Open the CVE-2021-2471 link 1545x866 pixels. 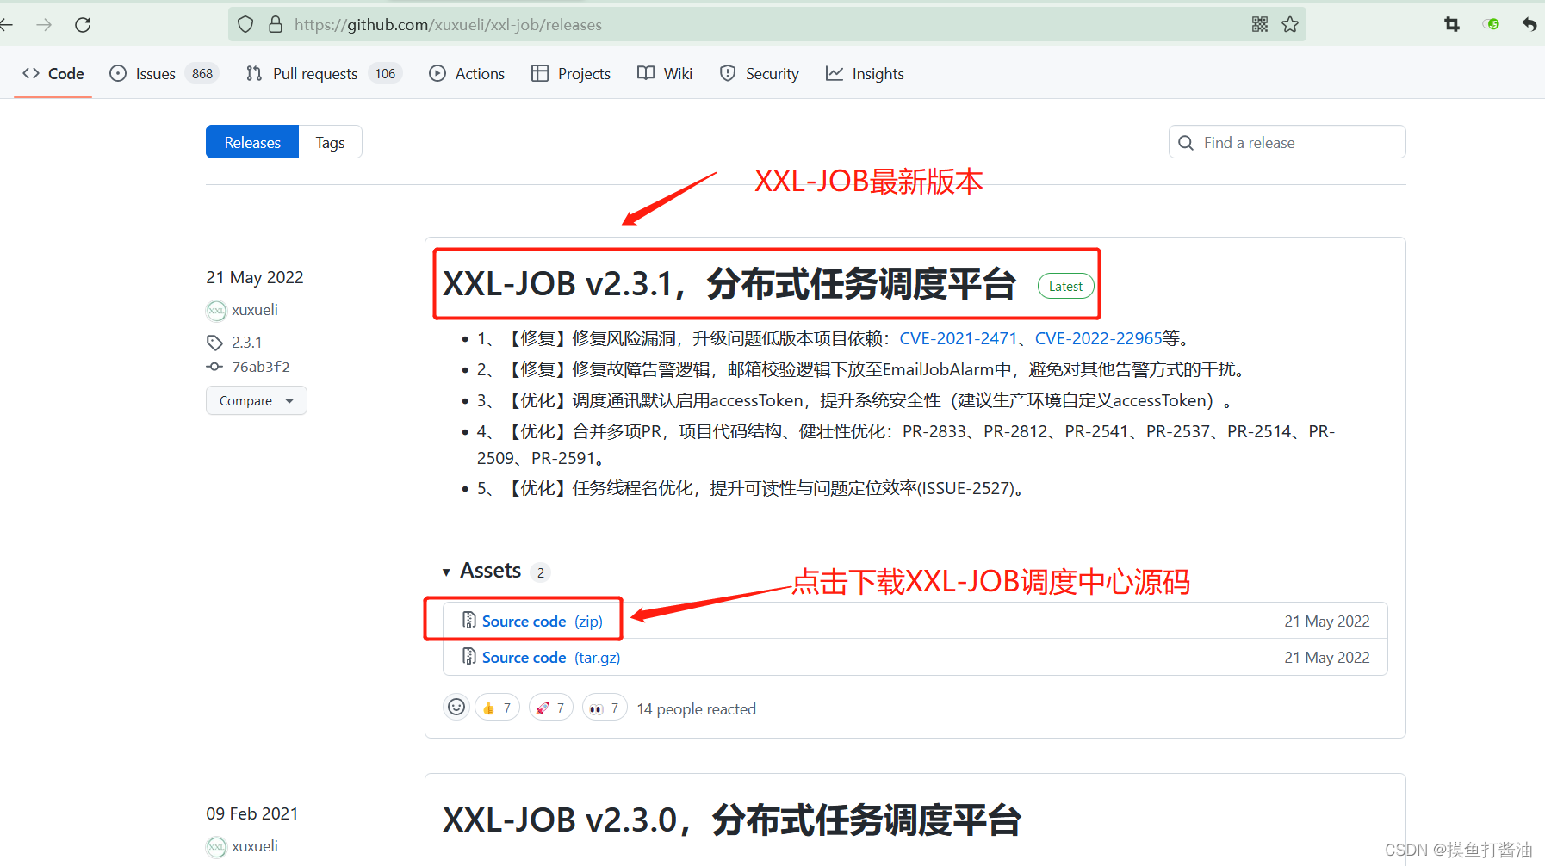[x=959, y=339]
